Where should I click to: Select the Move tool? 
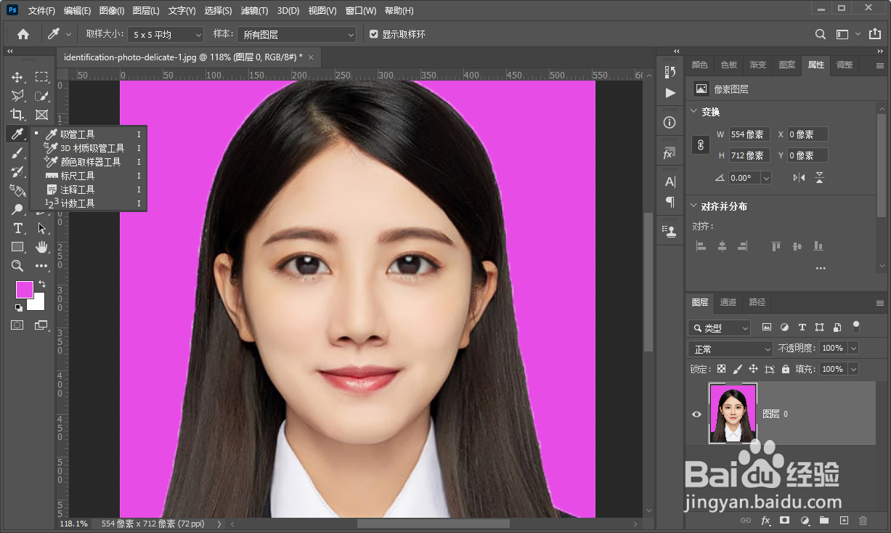[17, 77]
